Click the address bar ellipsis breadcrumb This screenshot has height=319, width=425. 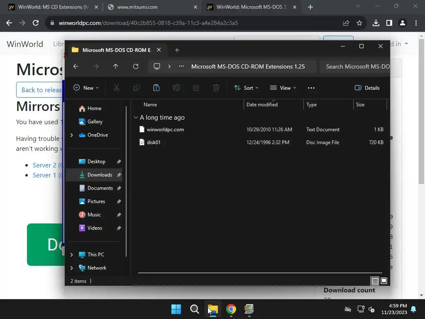click(x=181, y=66)
